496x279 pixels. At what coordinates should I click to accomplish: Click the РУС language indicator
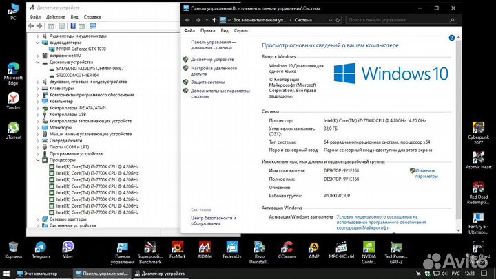tap(455, 274)
